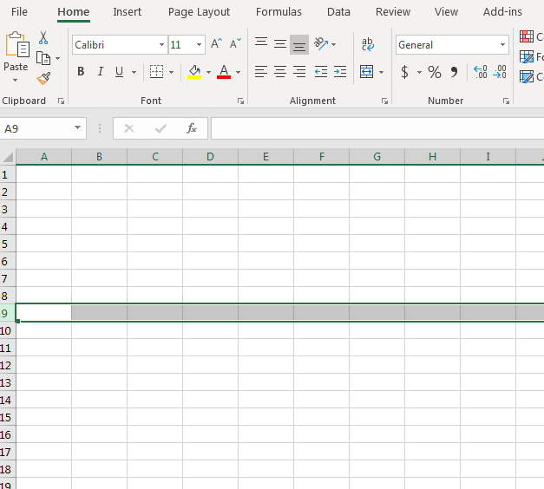Open Font settings dialog launcher
544x489 pixels.
click(240, 101)
